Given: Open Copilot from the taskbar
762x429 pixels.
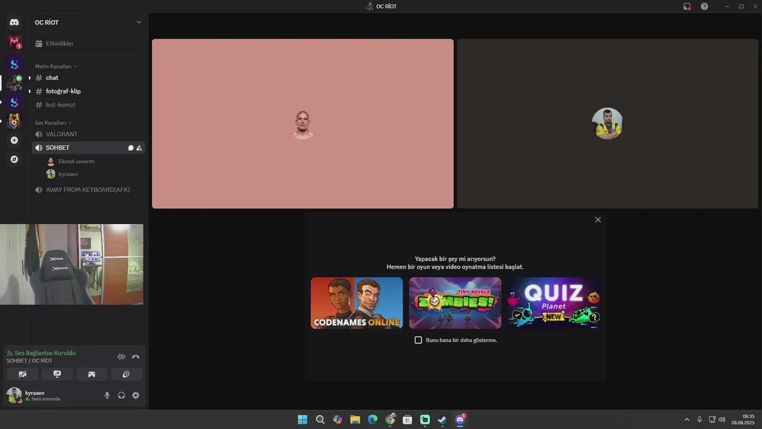Looking at the screenshot, I should (x=338, y=419).
